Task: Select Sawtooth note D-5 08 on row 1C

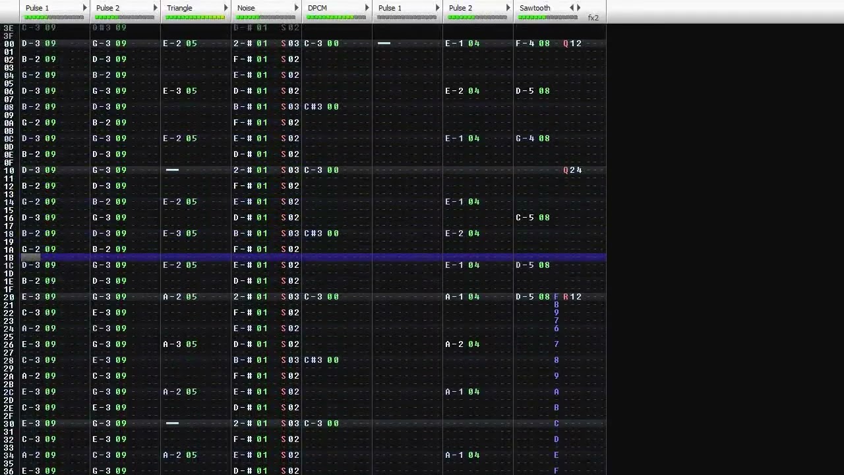Action: [x=532, y=265]
